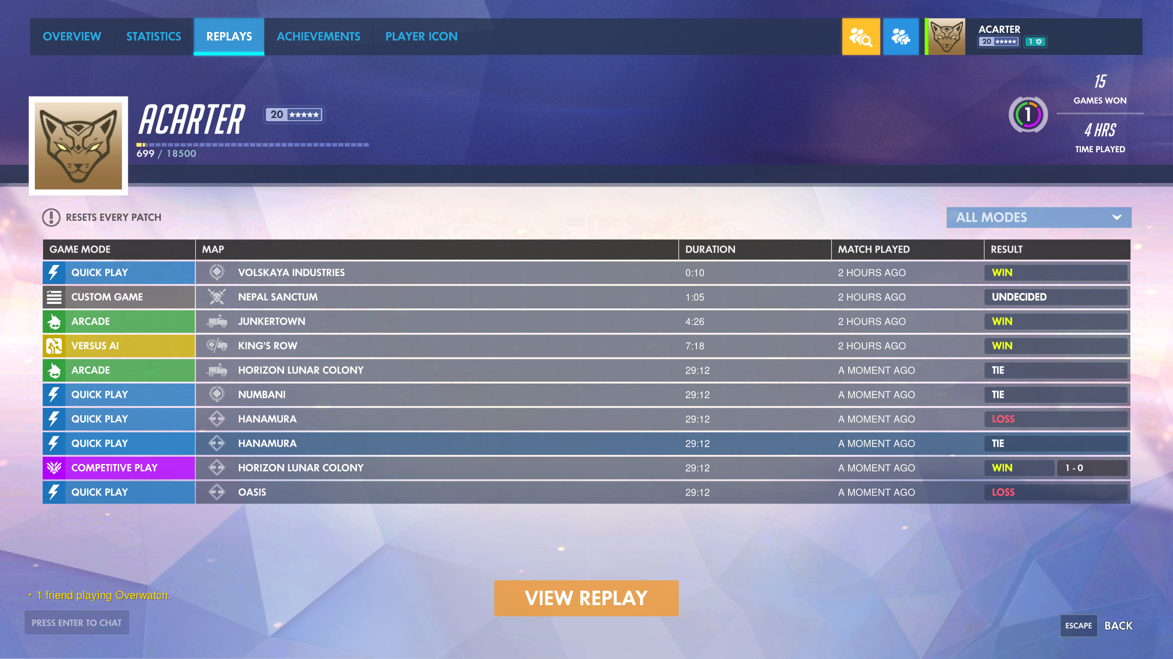Click the BACK button bottom right

(x=1120, y=625)
